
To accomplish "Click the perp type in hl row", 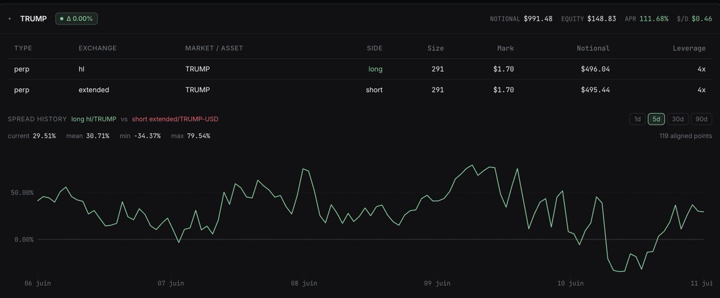I will click(x=22, y=69).
